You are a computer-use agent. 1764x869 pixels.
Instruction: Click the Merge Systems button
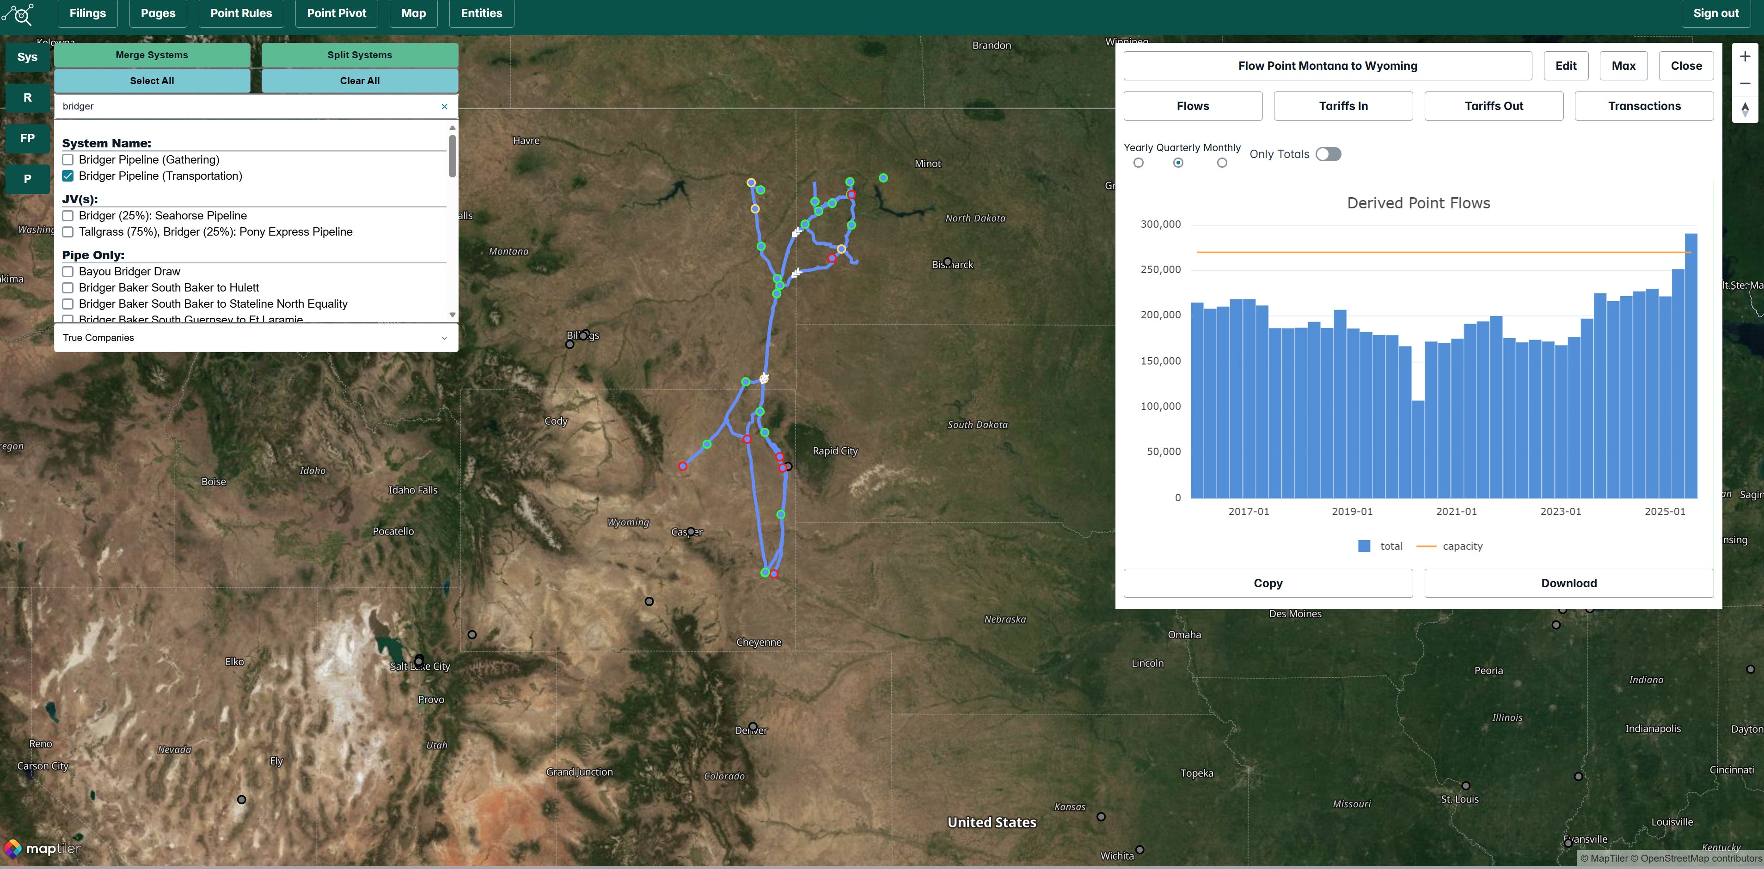[152, 55]
